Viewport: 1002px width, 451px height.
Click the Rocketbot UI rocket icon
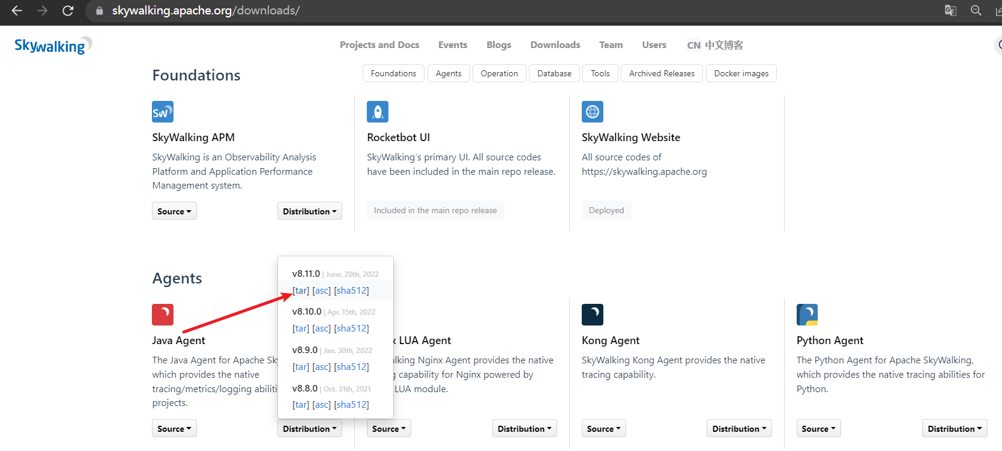378,112
